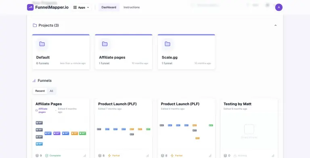Click the analytics icon on the Testing by Matt card
The image size is (310, 158).
pos(273,156)
